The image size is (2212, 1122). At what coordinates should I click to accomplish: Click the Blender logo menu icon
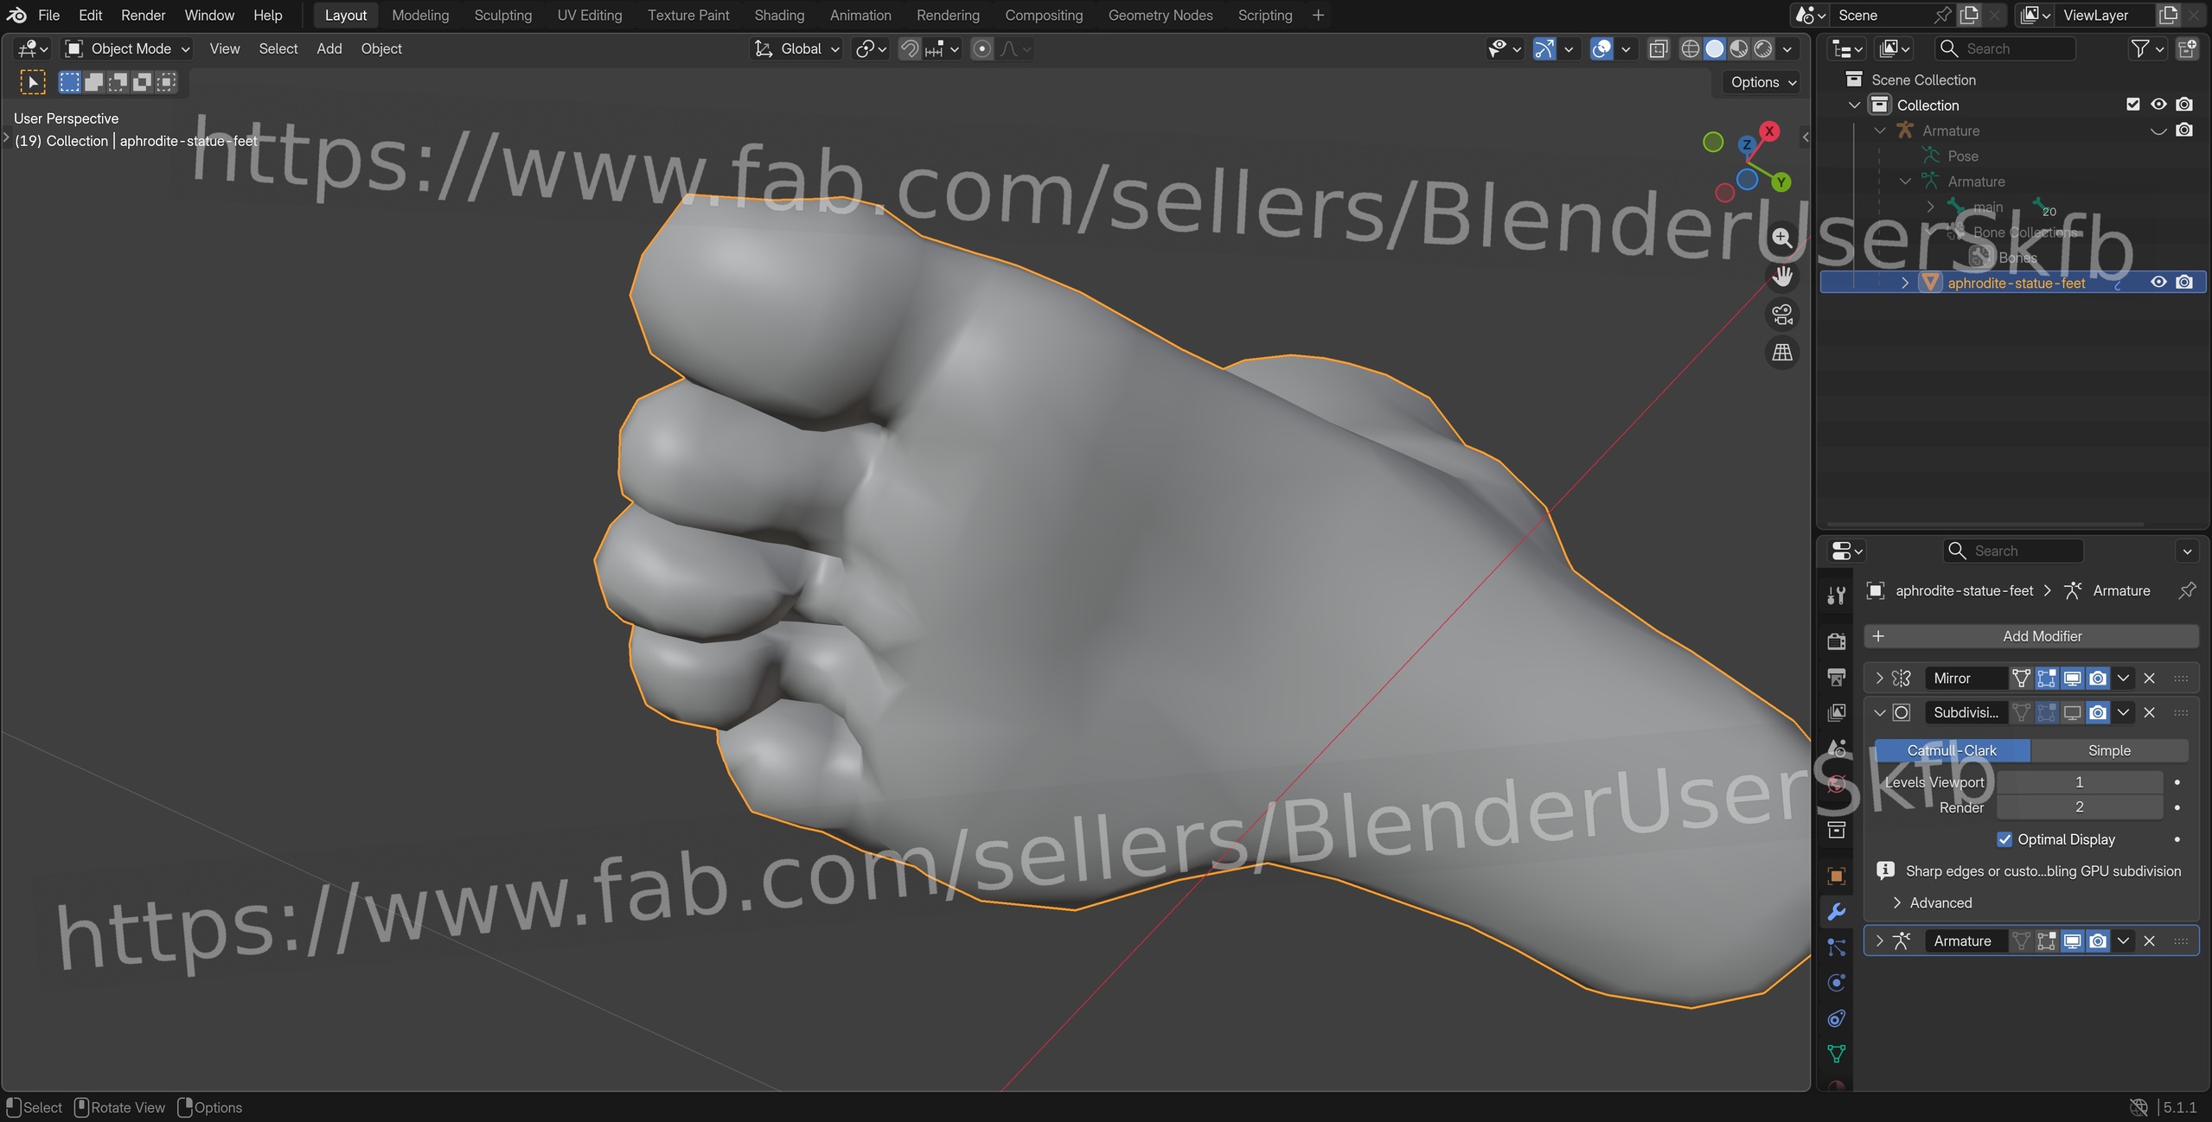pyautogui.click(x=16, y=15)
